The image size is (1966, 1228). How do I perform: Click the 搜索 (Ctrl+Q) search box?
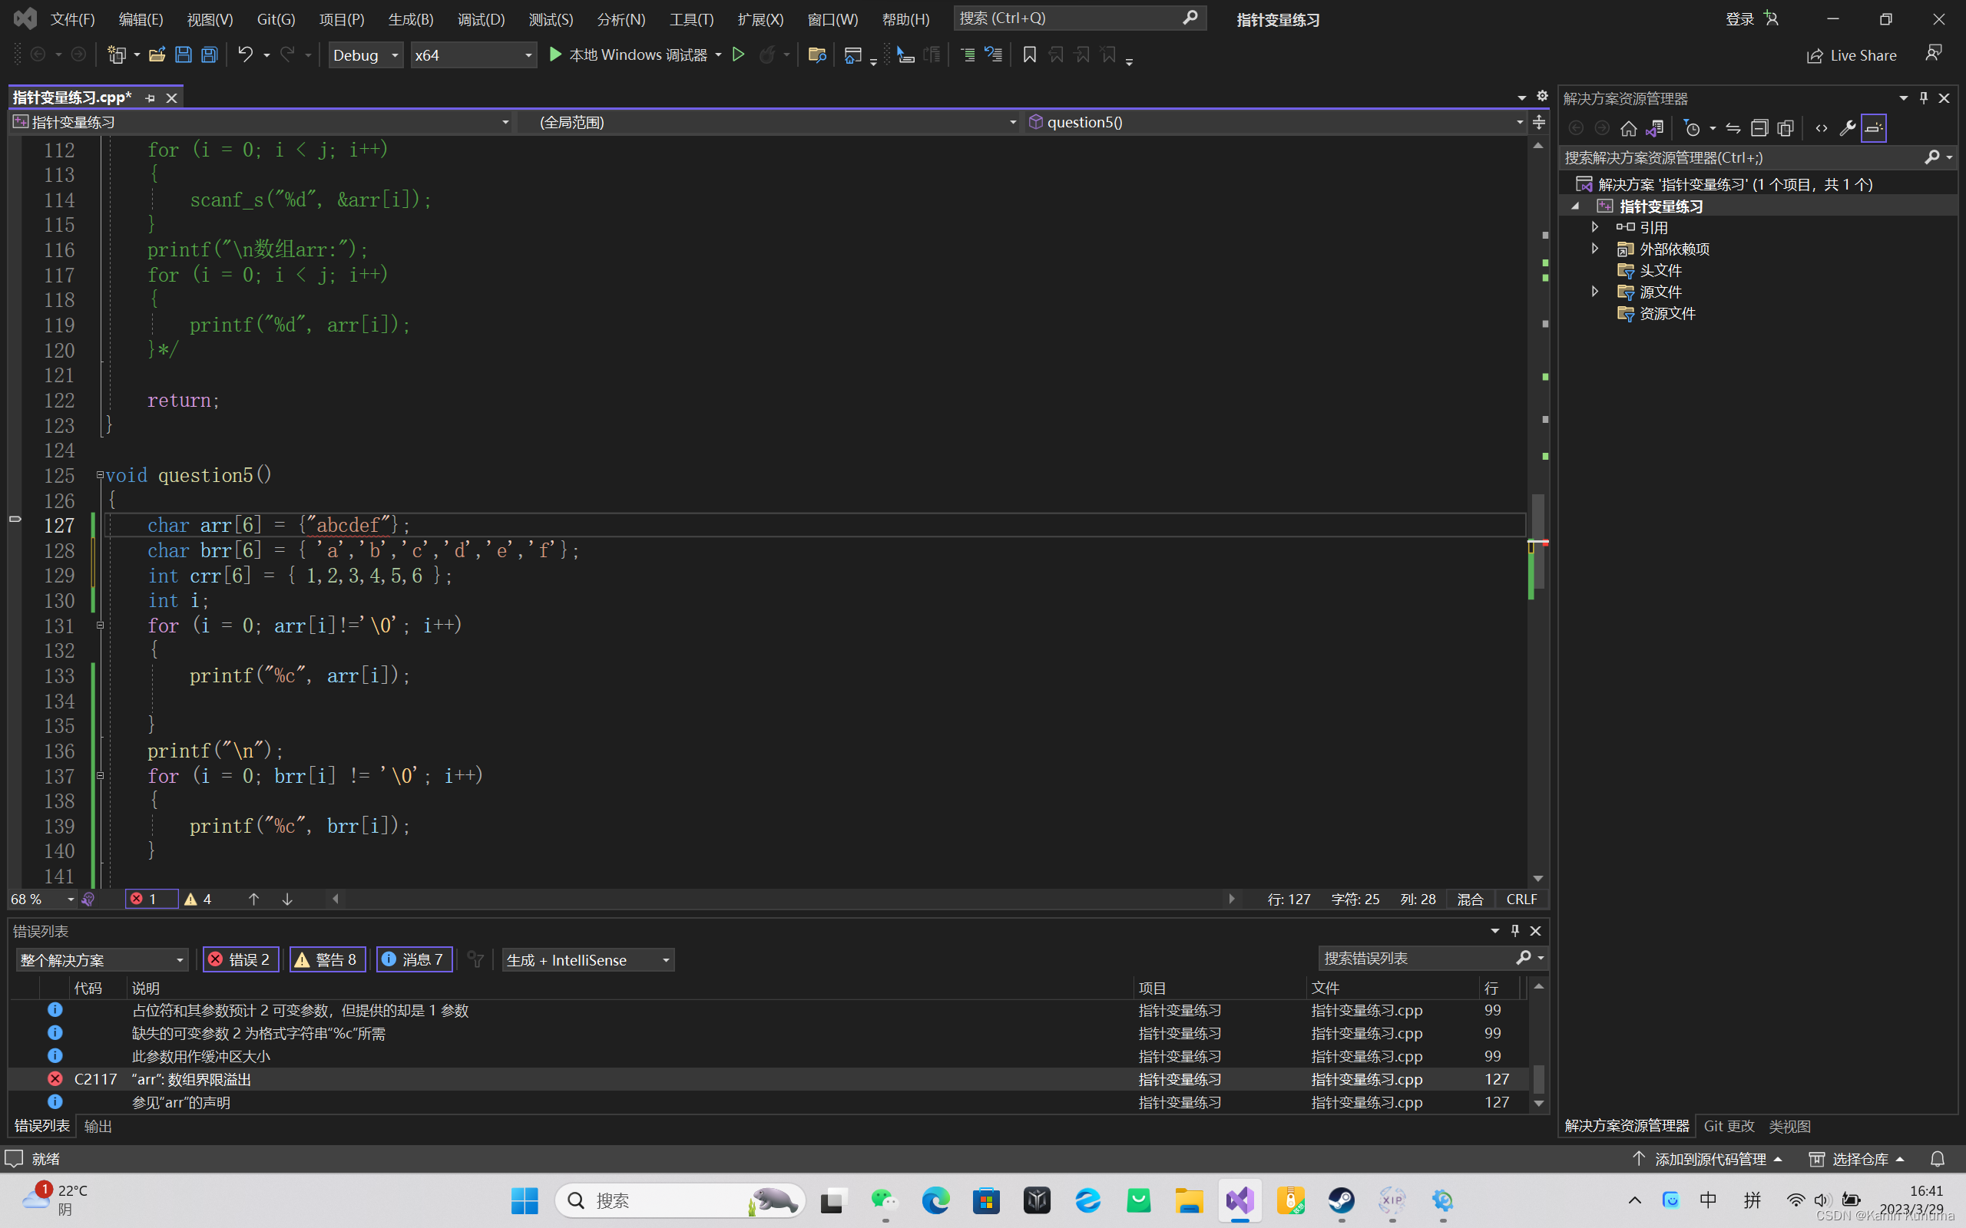1079,18
